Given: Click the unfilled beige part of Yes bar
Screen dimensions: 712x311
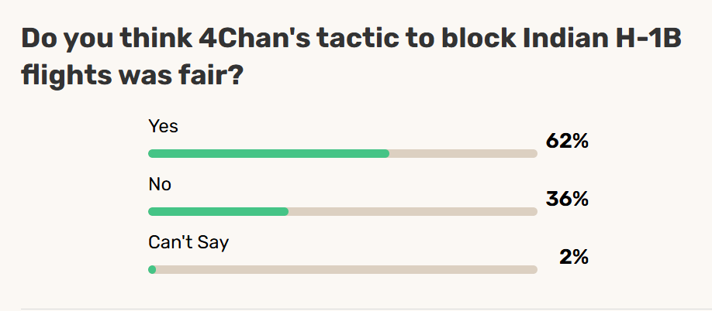Looking at the screenshot, I should 463,153.
